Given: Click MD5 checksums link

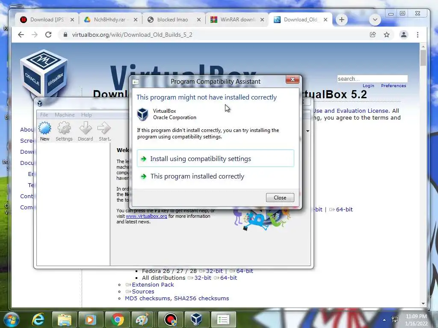Looking at the screenshot, I should pyautogui.click(x=148, y=299).
